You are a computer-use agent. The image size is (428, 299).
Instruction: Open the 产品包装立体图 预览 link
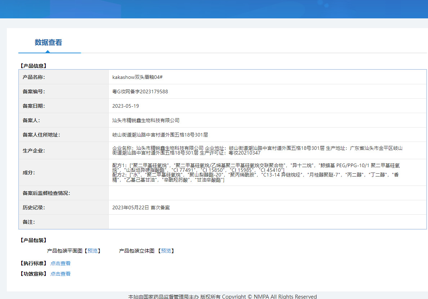click(x=166, y=251)
